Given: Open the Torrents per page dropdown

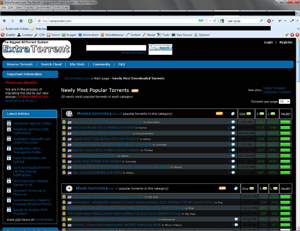Looking at the screenshot, I should (x=284, y=101).
